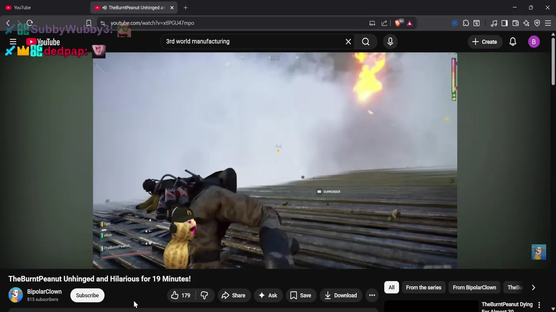
Task: Save the video to a playlist
Action: point(301,296)
